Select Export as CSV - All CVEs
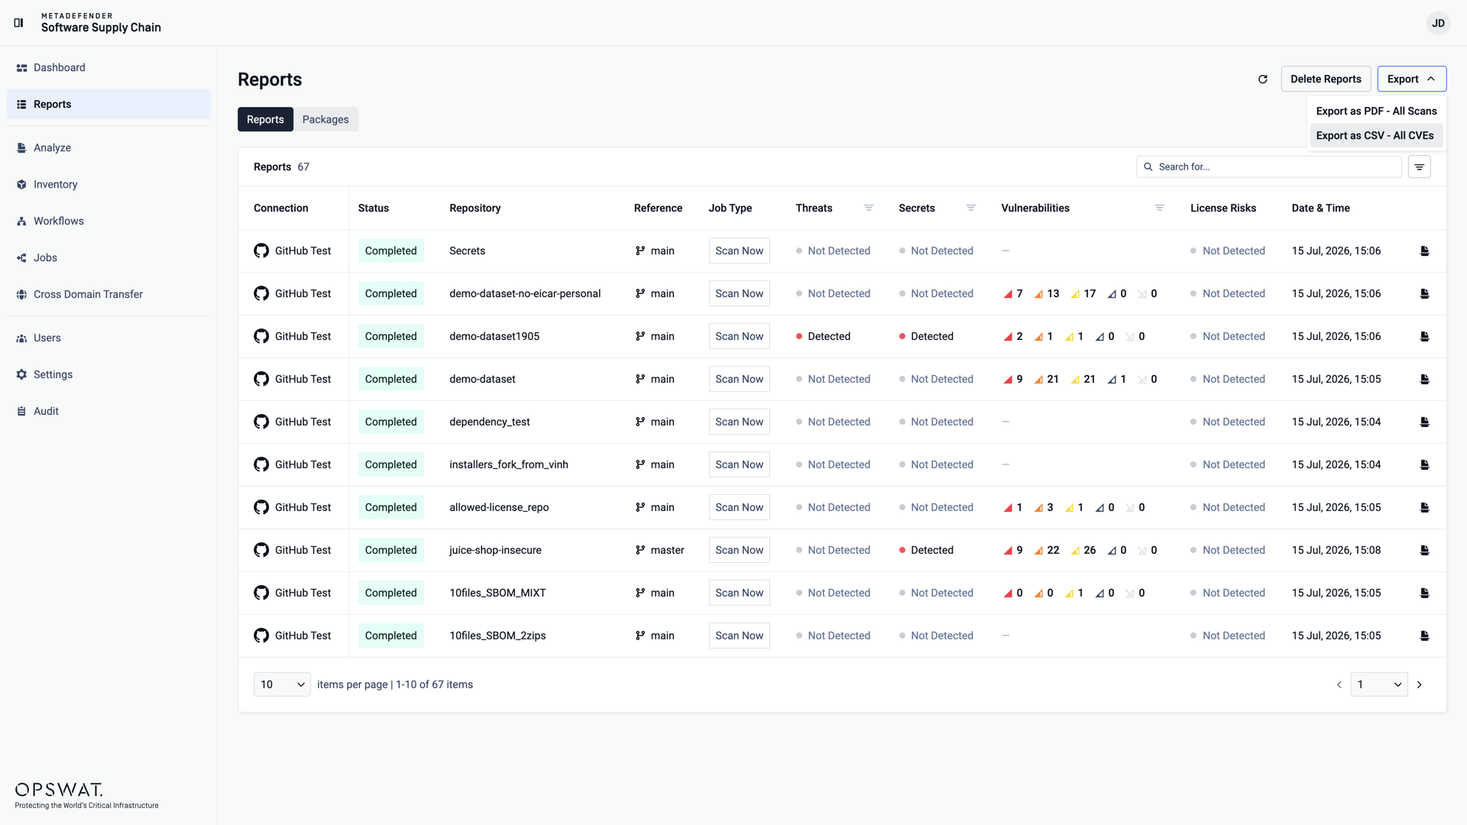Screen dimensions: 1467x825 pyautogui.click(x=1375, y=135)
